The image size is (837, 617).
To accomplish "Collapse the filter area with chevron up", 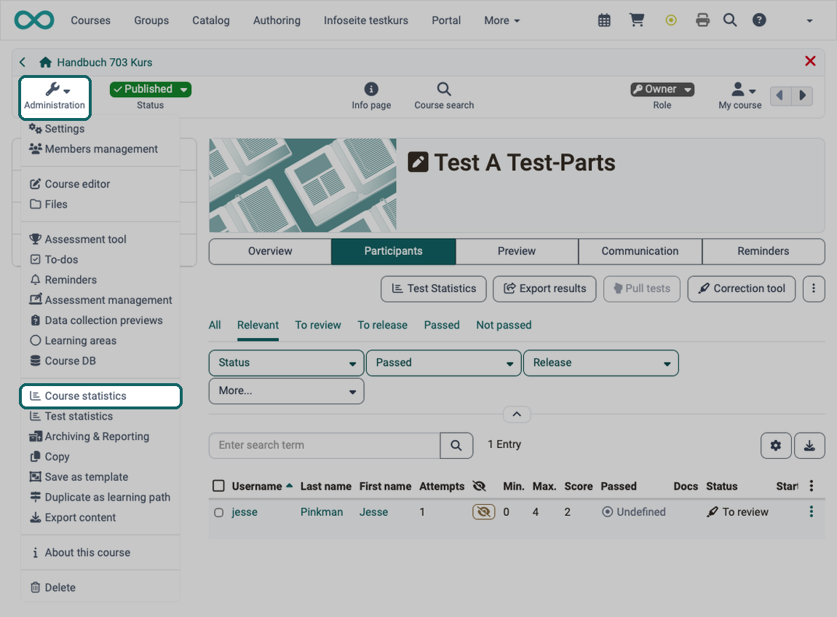I will coord(517,414).
